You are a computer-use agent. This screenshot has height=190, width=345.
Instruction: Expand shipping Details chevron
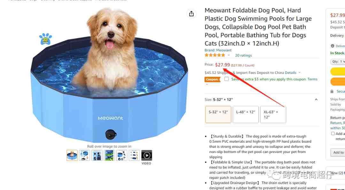[x=299, y=73]
